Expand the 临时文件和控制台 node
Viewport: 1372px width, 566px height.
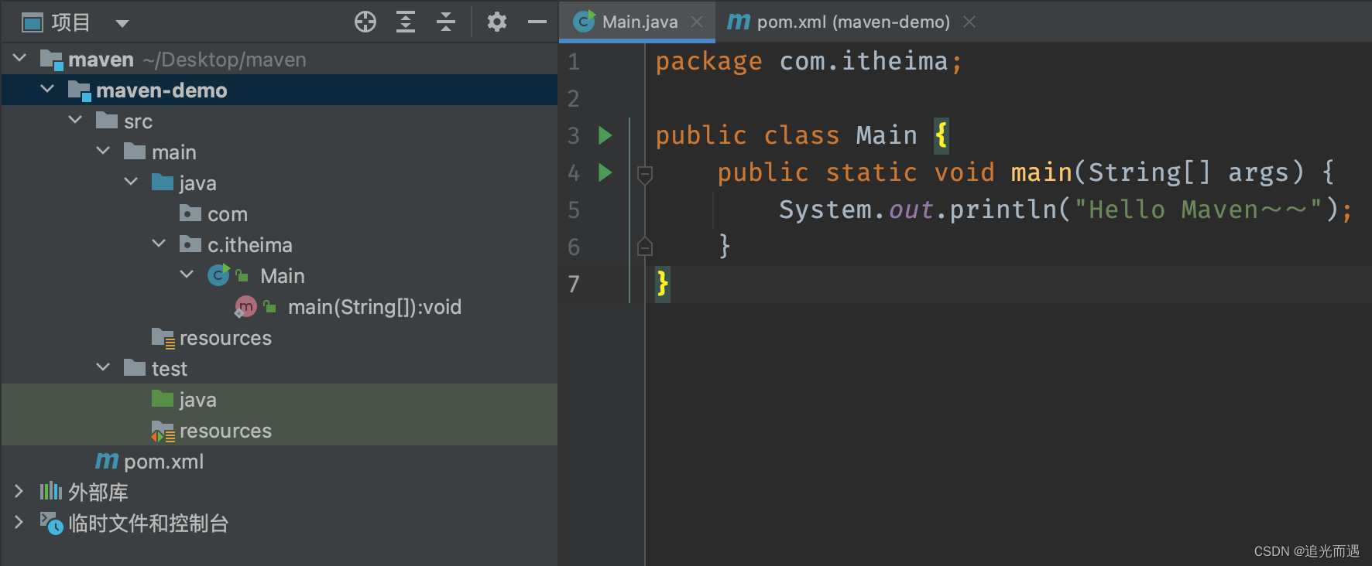coord(19,522)
